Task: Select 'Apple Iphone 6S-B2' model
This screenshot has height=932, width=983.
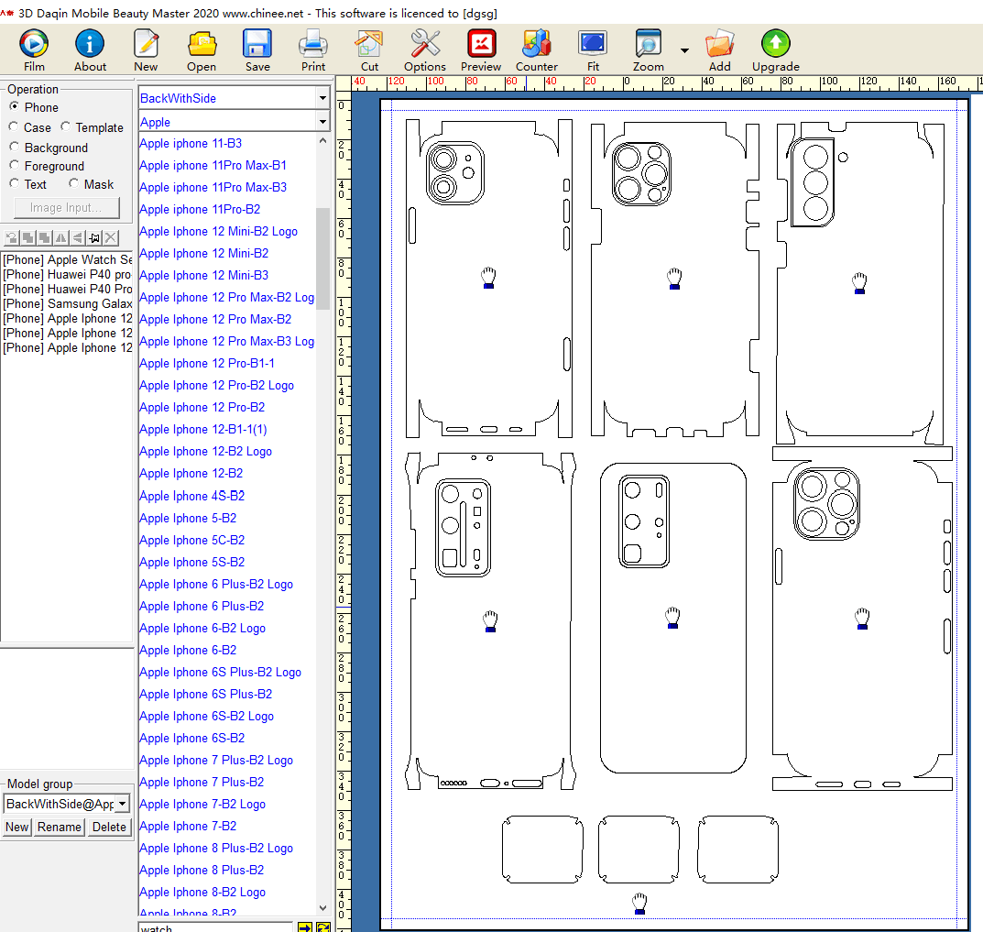Action: point(191,739)
